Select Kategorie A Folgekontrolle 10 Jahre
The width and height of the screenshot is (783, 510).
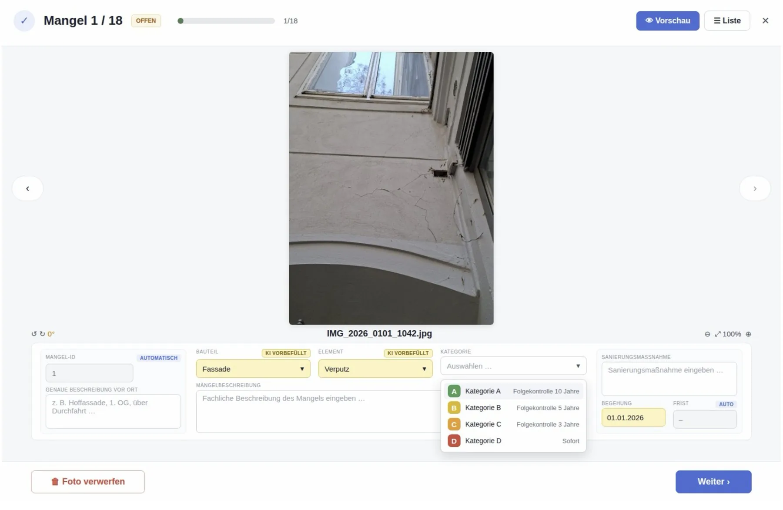pyautogui.click(x=513, y=391)
